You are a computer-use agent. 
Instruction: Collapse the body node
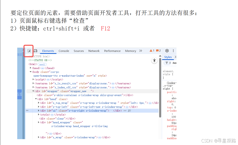[31, 72]
